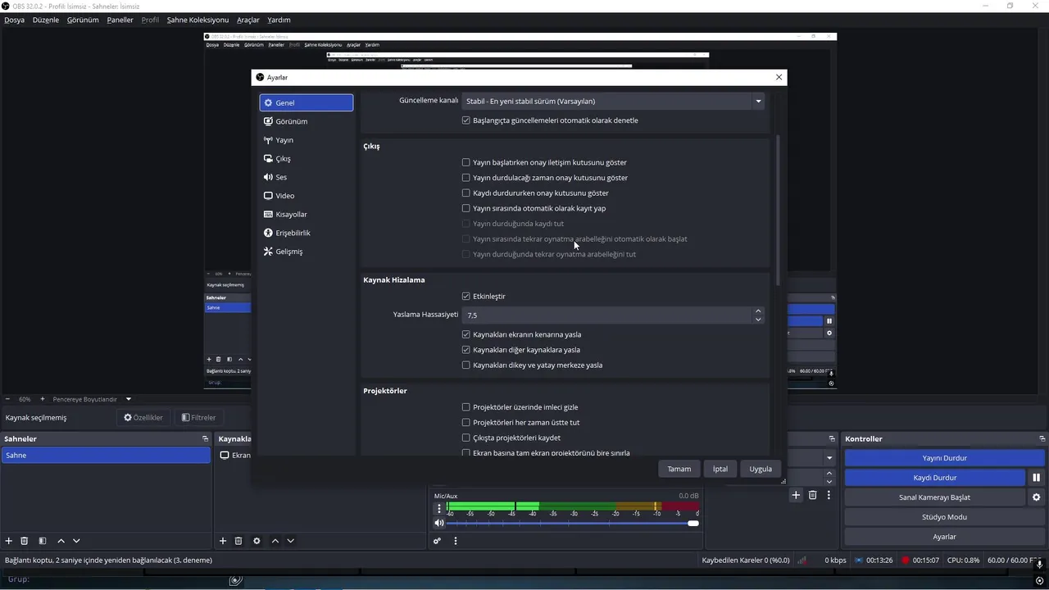1049x590 pixels.
Task: Move source down arrow in Kaynaklar dock
Action: click(290, 541)
